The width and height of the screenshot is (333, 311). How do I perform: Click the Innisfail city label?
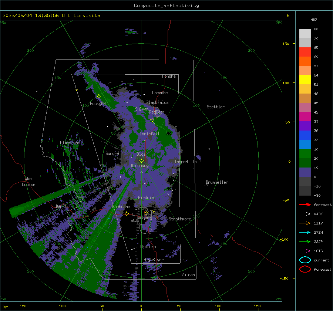tap(149, 134)
